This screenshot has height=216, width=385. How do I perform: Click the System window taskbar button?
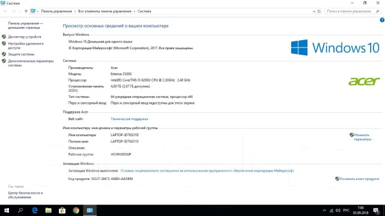pyautogui.click(x=90, y=211)
